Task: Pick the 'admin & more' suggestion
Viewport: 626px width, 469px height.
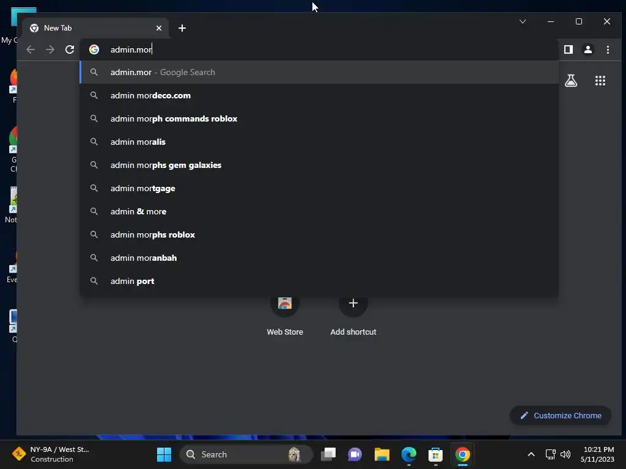Action: [319, 211]
